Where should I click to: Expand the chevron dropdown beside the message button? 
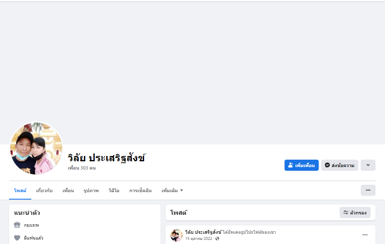coord(368,165)
